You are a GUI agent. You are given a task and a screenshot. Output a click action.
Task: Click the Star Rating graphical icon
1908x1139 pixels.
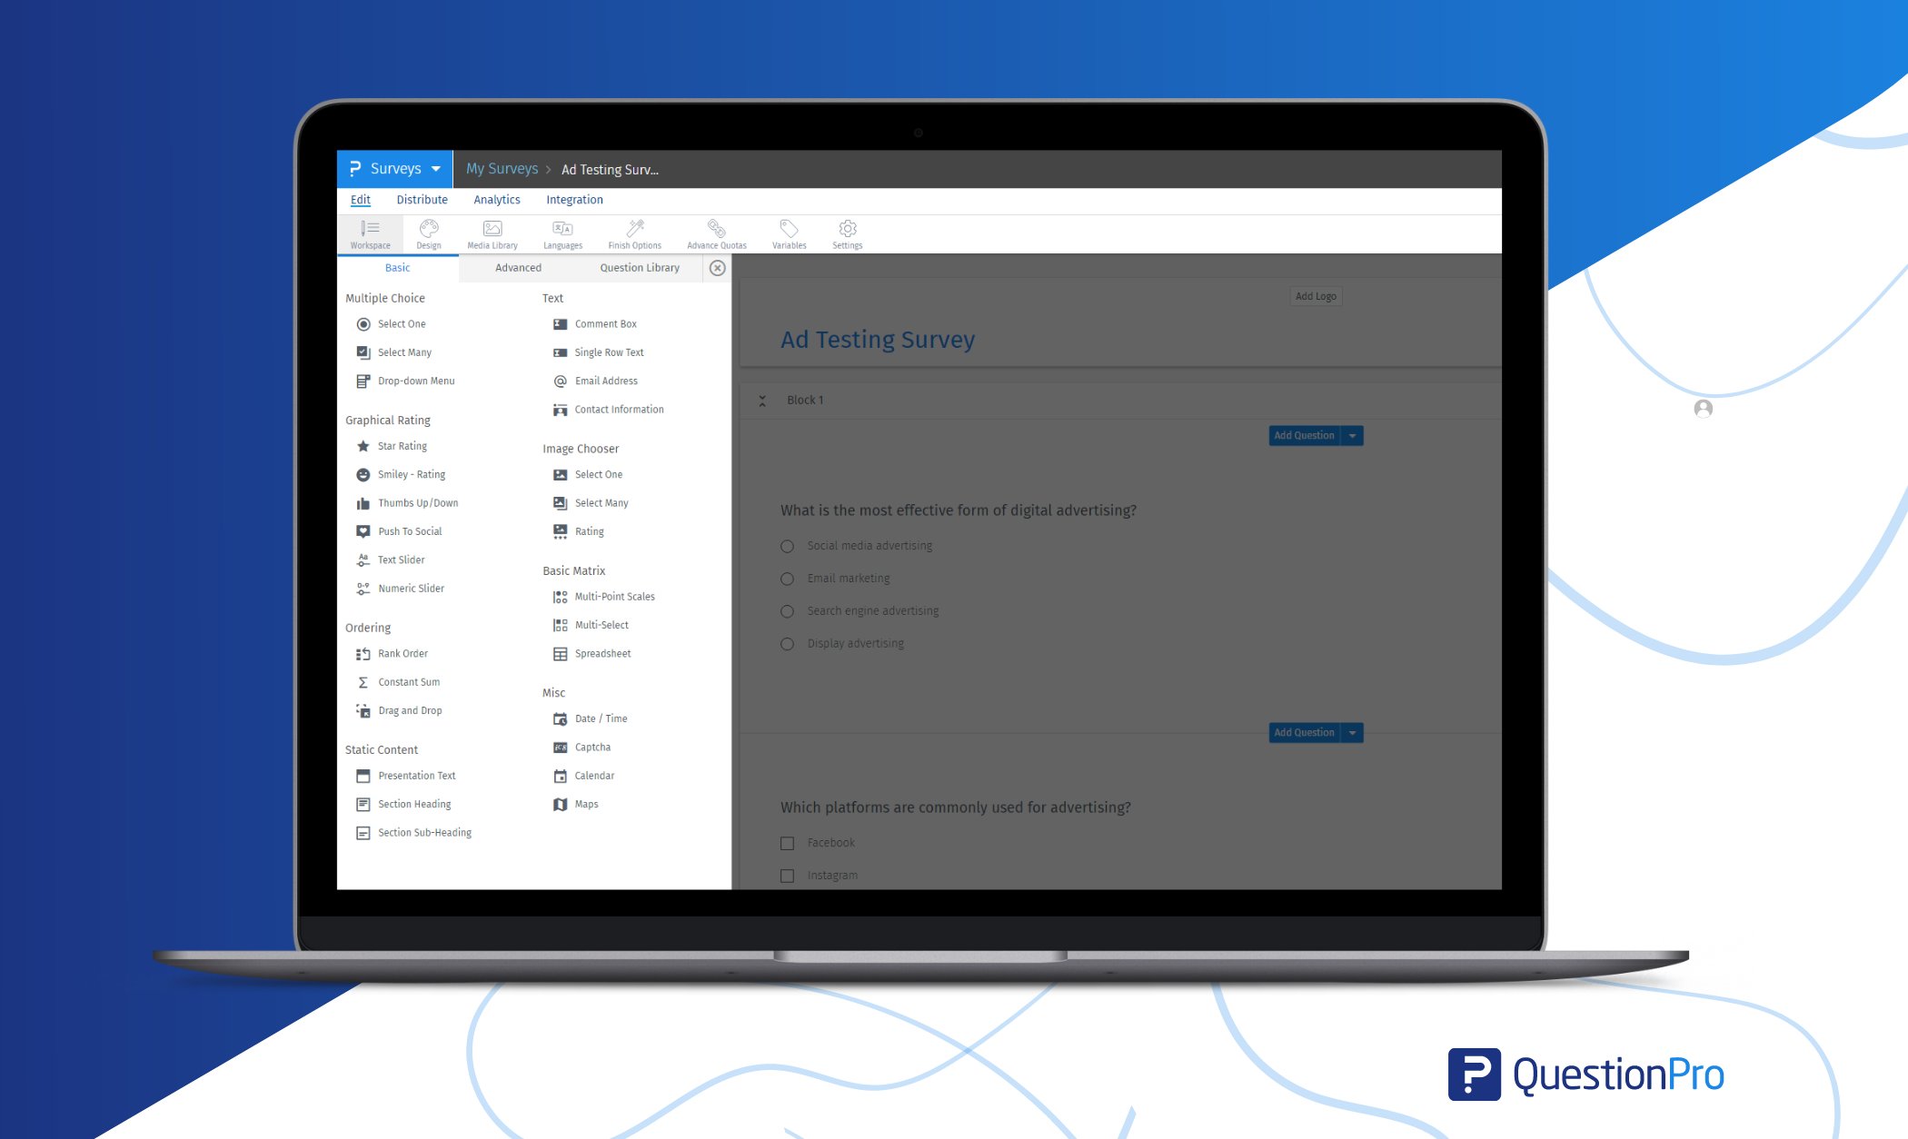[x=363, y=445]
